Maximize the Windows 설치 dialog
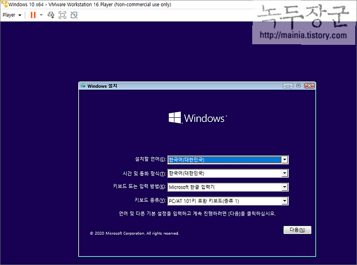 [298, 86]
